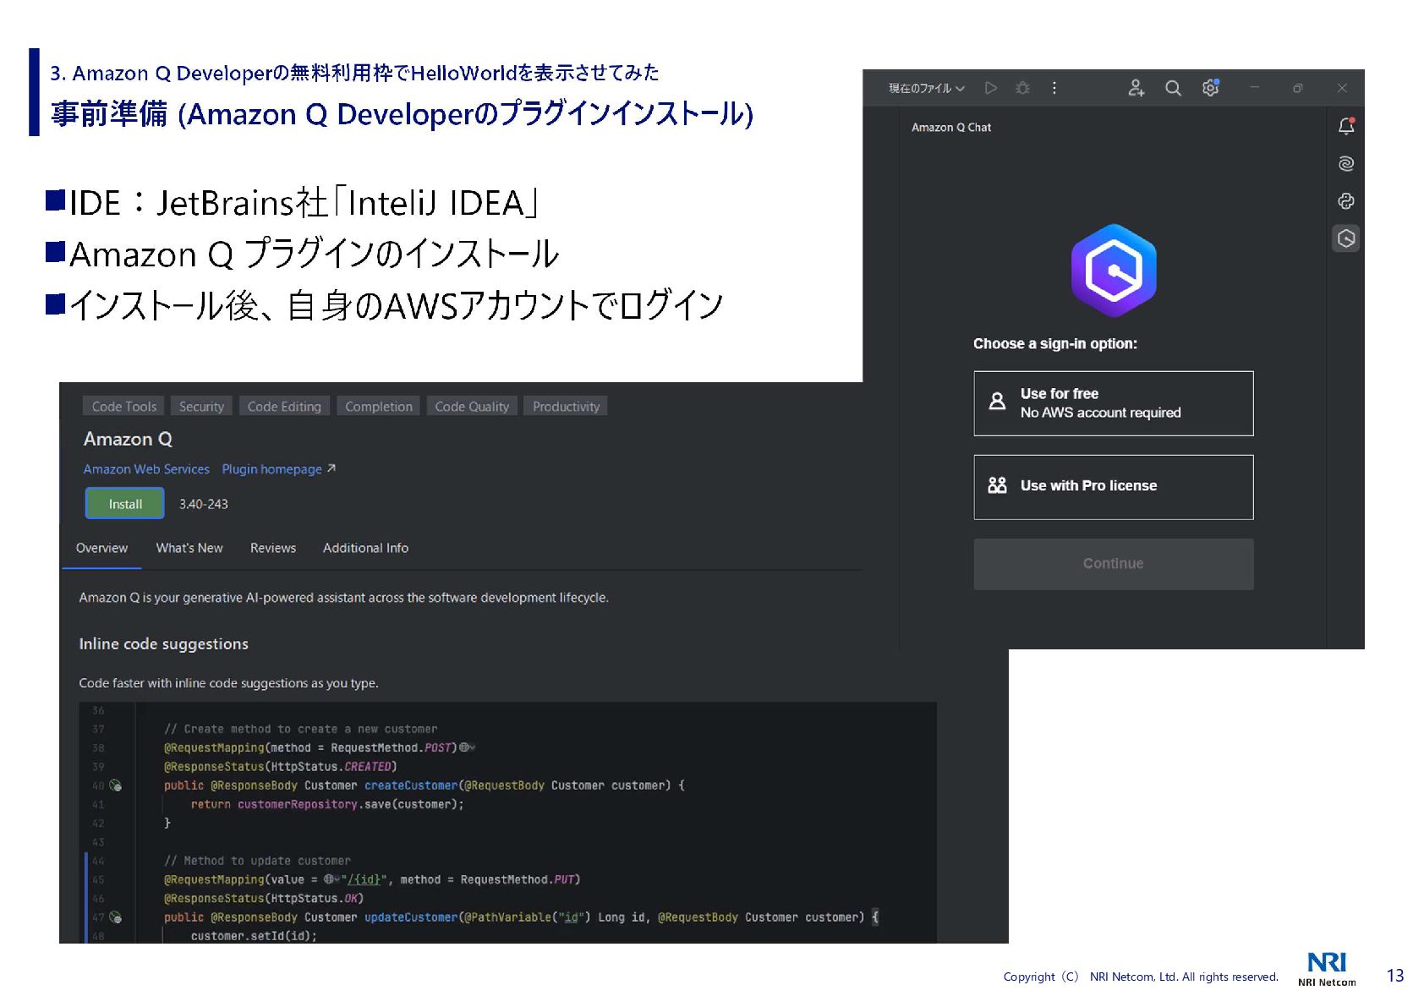This screenshot has width=1424, height=1007.
Task: Click the updateCustomer method name in code
Action: pos(411,917)
